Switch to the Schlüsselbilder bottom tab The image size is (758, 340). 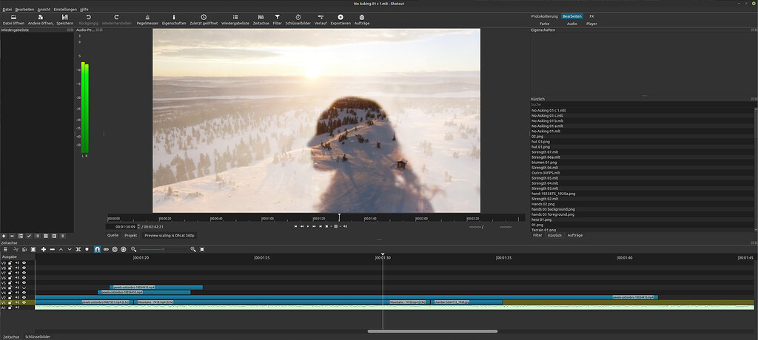pyautogui.click(x=38, y=336)
